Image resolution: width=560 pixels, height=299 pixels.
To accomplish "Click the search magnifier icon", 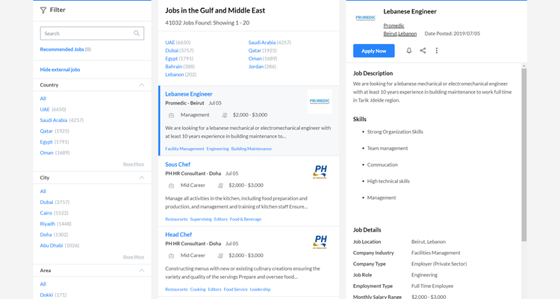I will pos(137,34).
